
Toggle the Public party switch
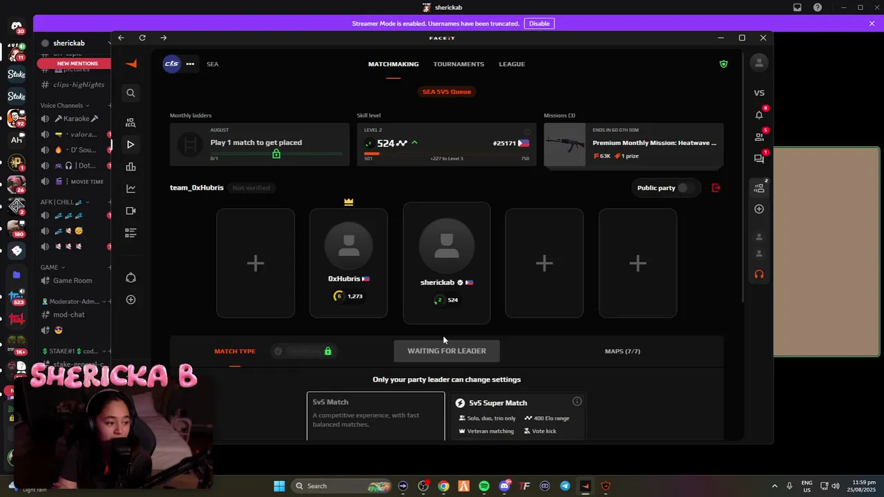684,188
